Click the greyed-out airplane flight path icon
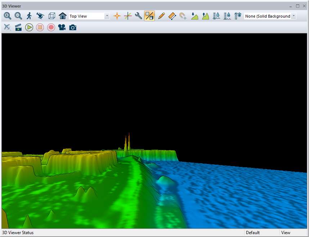Image resolution: width=309 pixels, height=237 pixels. coord(8,27)
